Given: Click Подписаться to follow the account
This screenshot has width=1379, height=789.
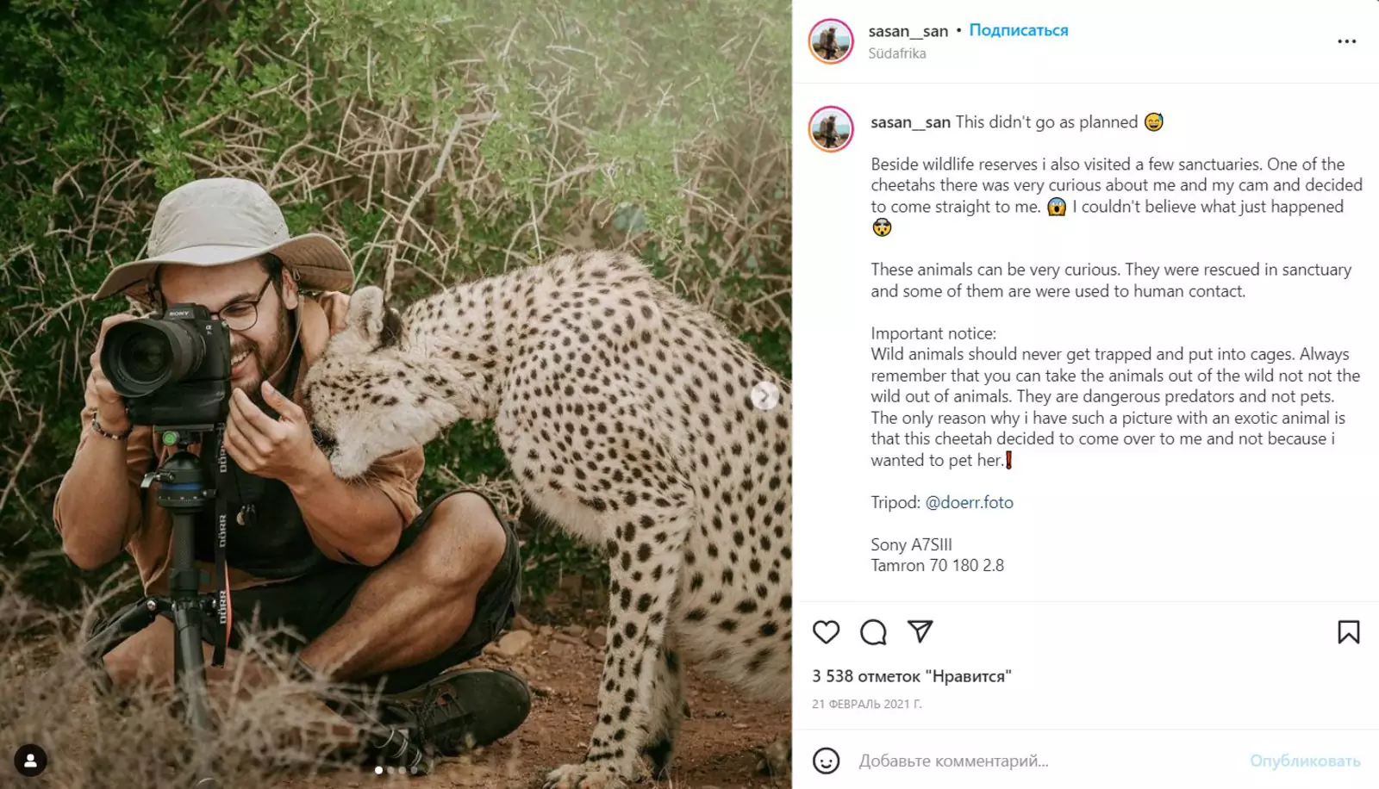Looking at the screenshot, I should 1018,30.
